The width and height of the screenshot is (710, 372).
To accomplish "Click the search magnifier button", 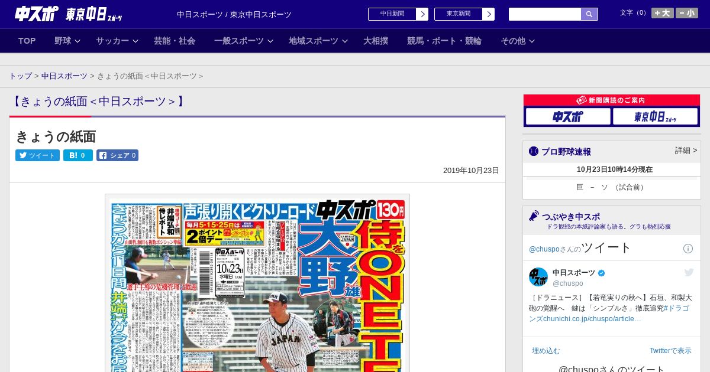I will pos(589,14).
